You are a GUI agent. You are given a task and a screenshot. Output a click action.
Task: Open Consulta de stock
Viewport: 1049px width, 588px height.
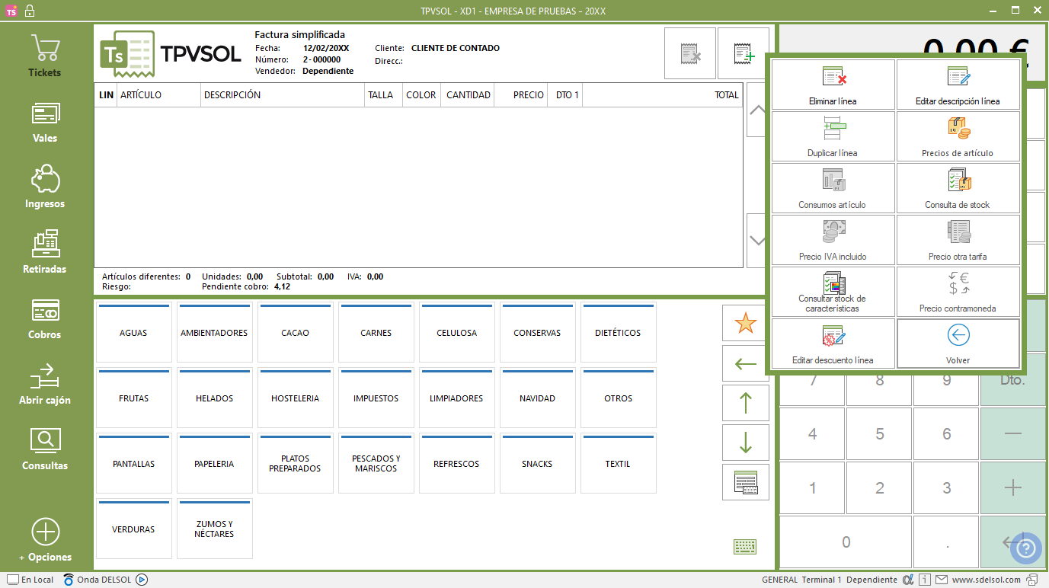coord(958,188)
